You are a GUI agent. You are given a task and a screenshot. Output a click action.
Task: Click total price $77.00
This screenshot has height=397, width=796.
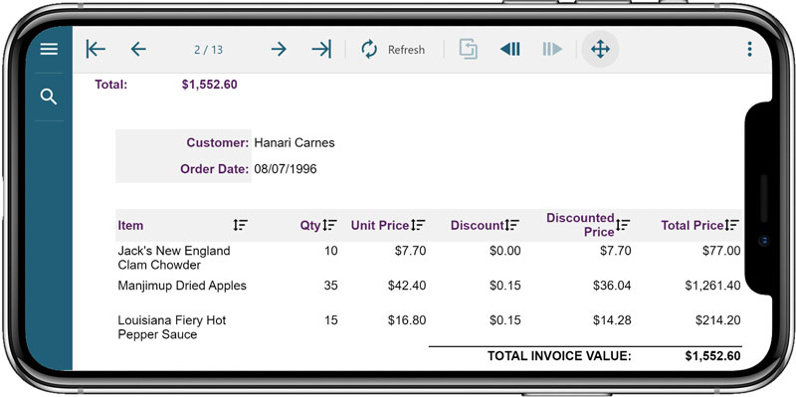(722, 251)
